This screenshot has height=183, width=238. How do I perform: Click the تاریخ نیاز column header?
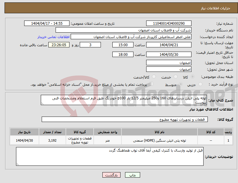pyautogui.click(x=24, y=132)
